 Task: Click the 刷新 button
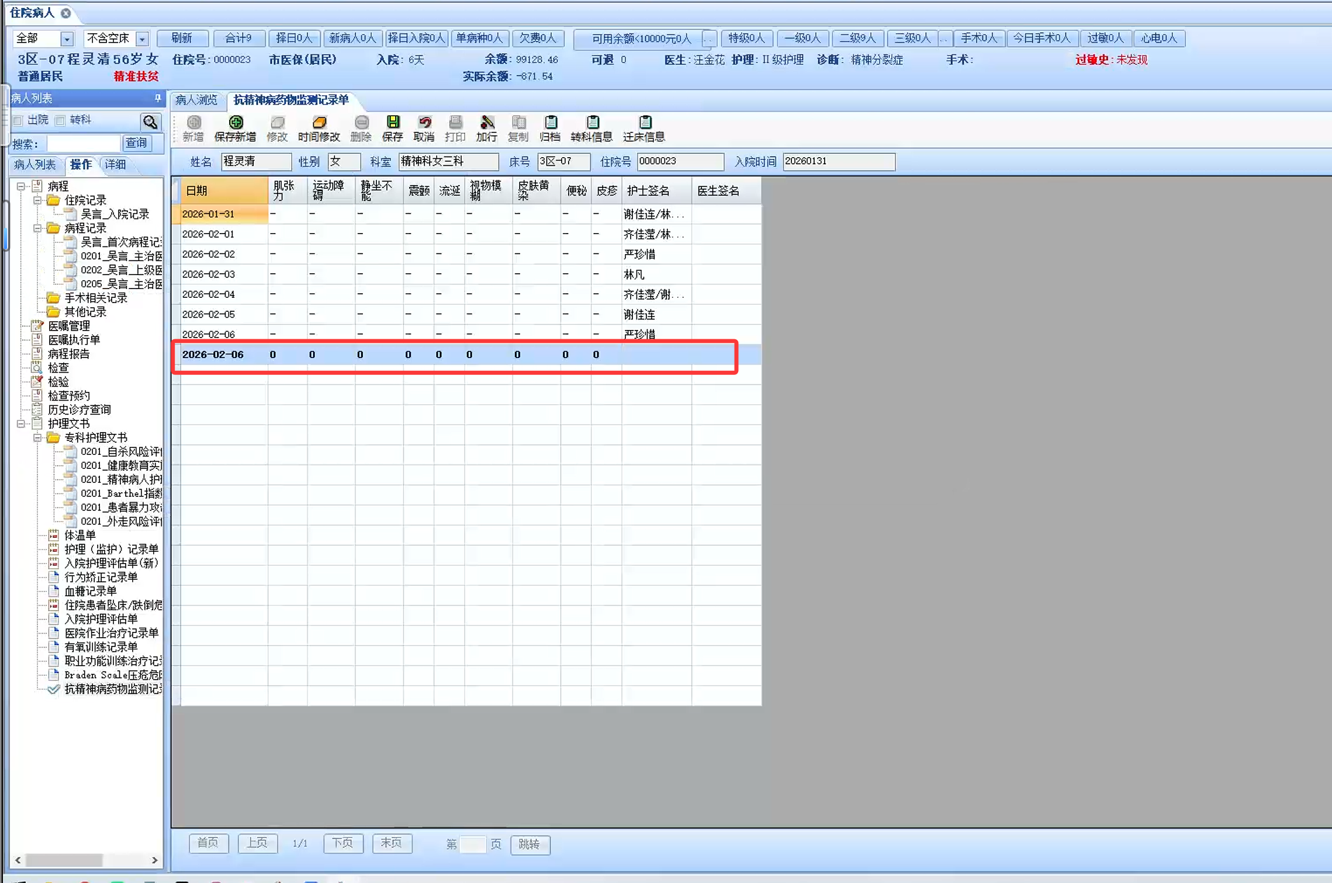pyautogui.click(x=182, y=39)
